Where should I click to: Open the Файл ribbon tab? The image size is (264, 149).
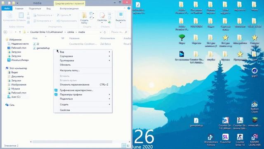pos(7,8)
